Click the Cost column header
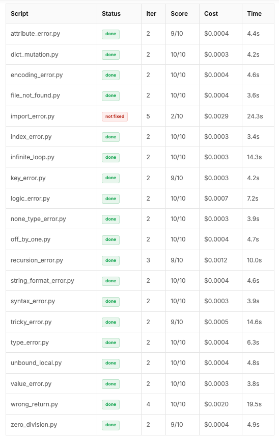279x438 pixels. pos(211,14)
